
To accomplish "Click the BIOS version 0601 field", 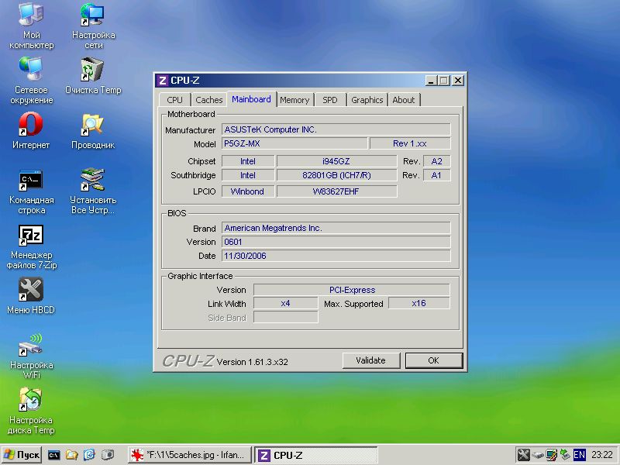I will [x=336, y=242].
